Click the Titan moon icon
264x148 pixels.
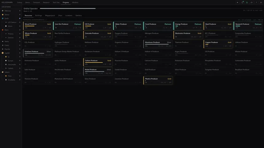[x=6, y=76]
